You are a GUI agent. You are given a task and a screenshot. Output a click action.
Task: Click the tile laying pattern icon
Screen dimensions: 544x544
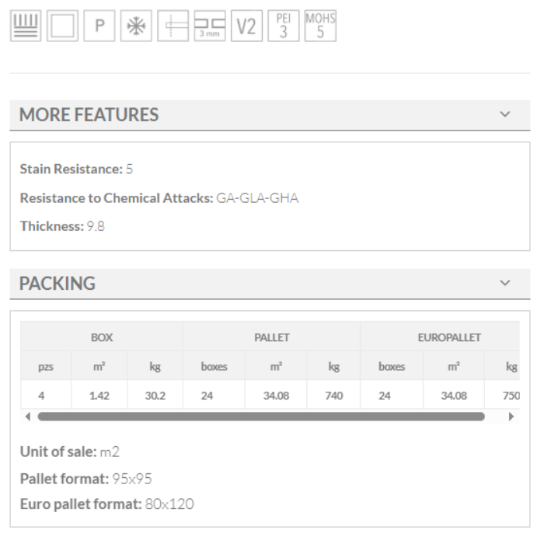173,26
